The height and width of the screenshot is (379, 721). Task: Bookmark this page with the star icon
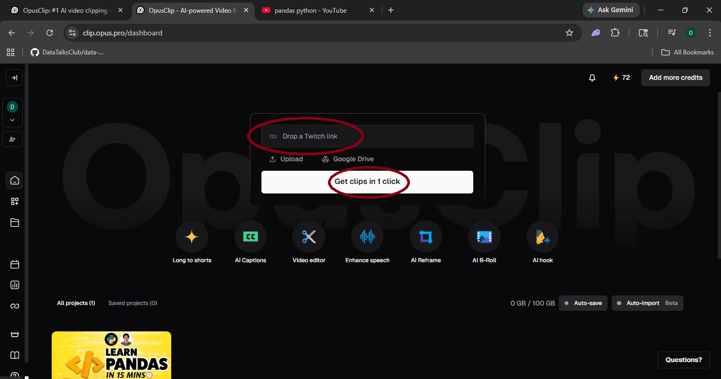pyautogui.click(x=569, y=33)
